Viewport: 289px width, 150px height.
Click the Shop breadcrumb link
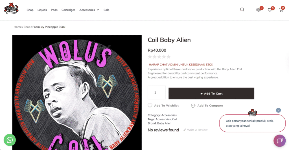tap(27, 27)
